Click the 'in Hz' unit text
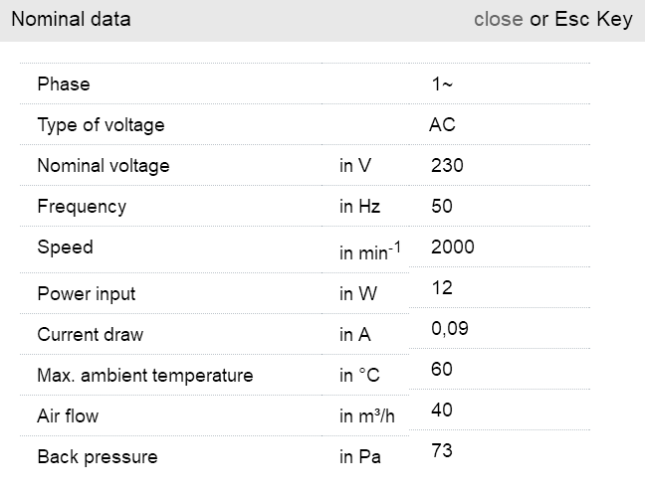Image resolution: width=645 pixels, height=494 pixels. tap(359, 207)
